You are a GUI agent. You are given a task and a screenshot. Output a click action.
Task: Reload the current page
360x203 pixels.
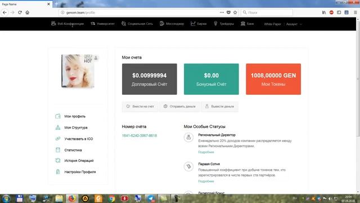20,12
